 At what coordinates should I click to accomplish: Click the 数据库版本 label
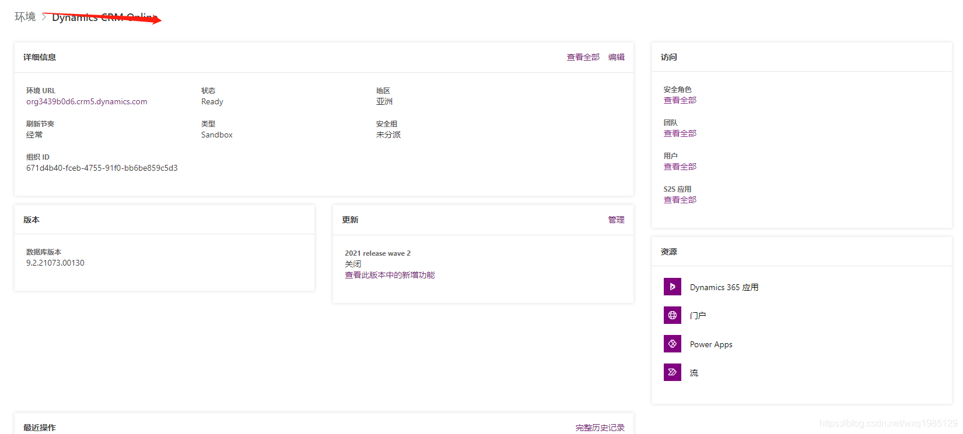point(44,252)
